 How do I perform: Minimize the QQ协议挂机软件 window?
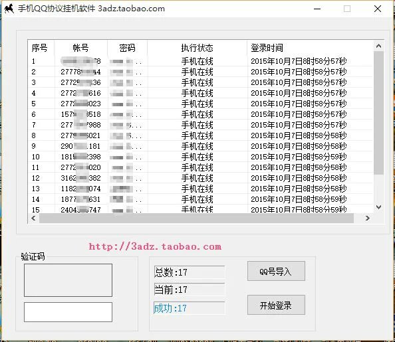(x=317, y=9)
